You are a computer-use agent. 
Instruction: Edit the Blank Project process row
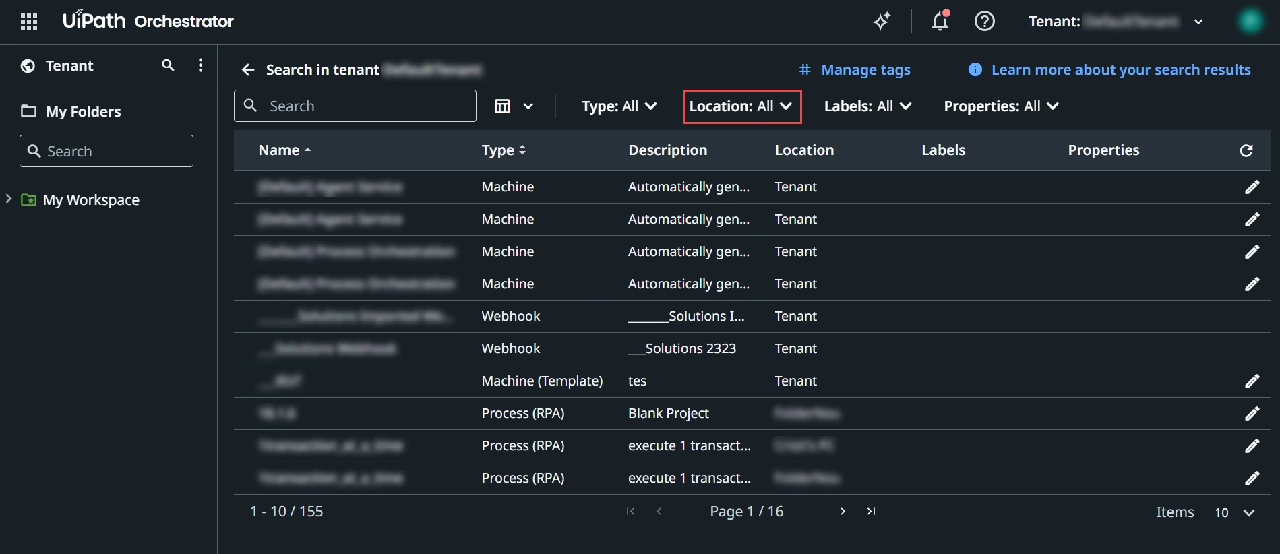pyautogui.click(x=1252, y=414)
